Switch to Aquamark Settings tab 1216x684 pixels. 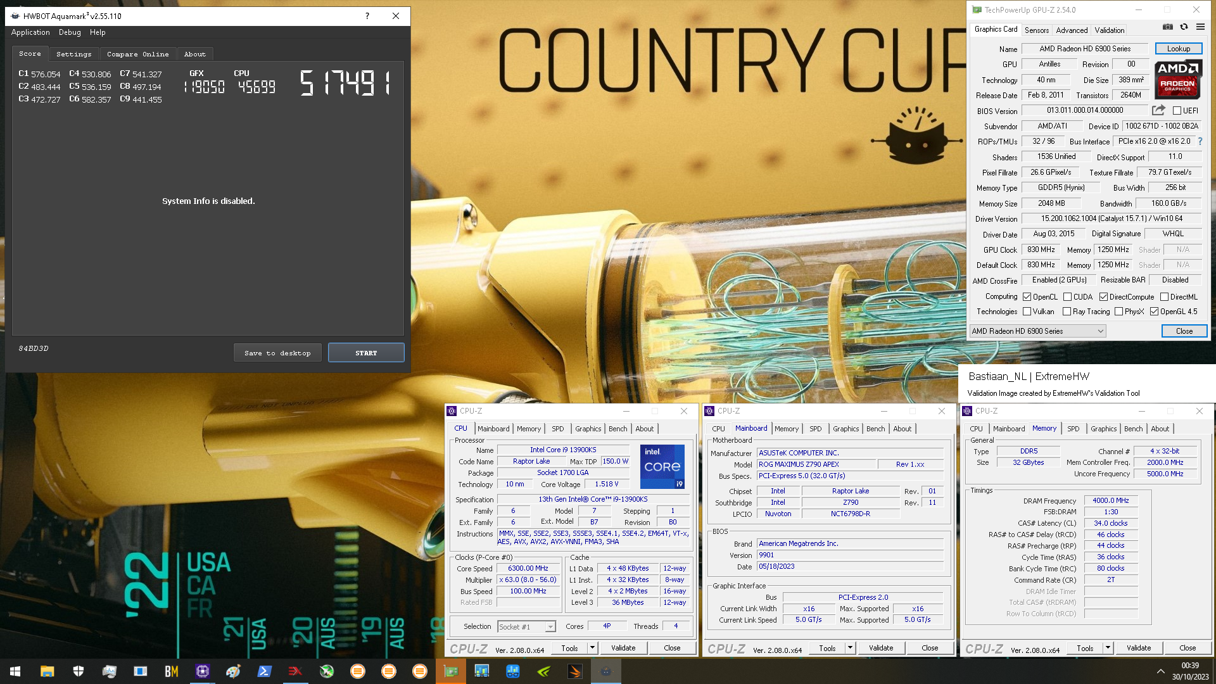[74, 54]
